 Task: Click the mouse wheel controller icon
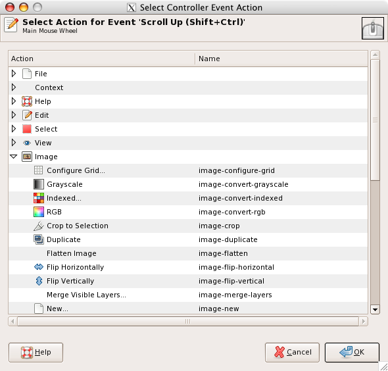(373, 28)
